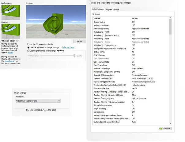This screenshot has height=142, width=185.
Task: Click the Quality sample thumbnail
Action: [x=11, y=31]
